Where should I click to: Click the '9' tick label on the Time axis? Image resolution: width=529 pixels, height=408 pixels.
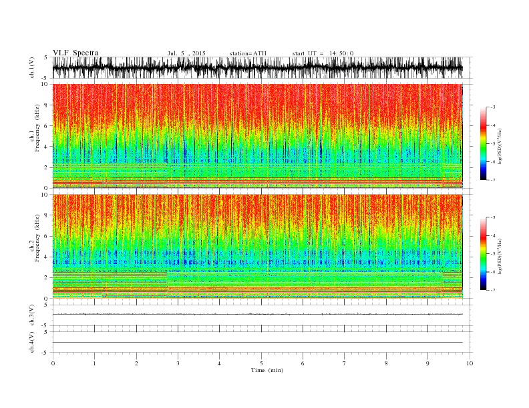point(427,363)
